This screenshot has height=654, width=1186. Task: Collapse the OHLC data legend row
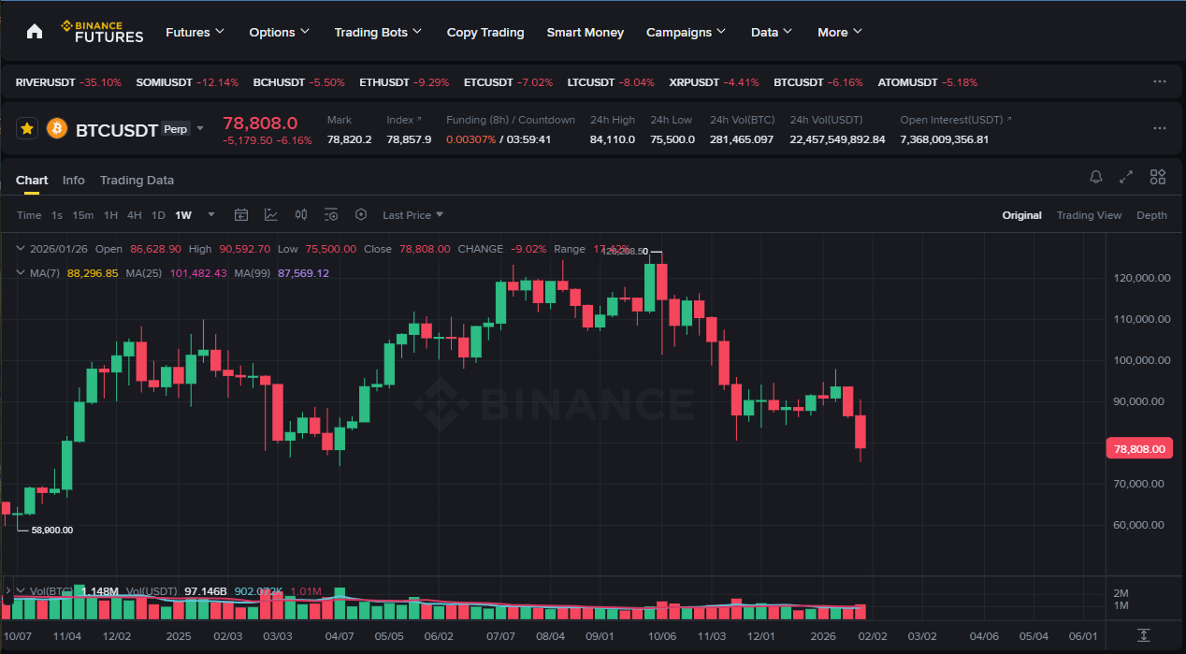22,249
